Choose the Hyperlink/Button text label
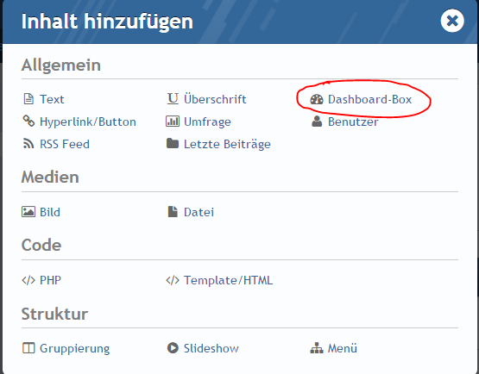 (88, 122)
